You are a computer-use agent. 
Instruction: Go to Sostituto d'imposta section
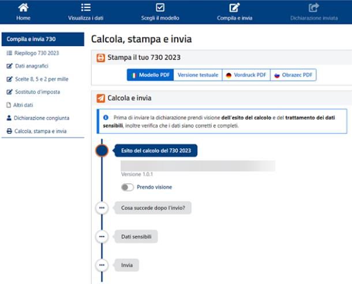tap(38, 92)
